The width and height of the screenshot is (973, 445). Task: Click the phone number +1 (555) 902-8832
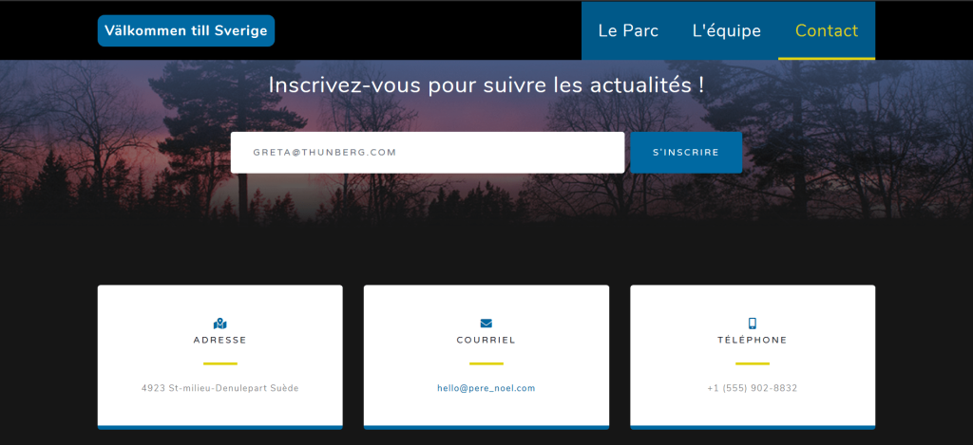[753, 389]
